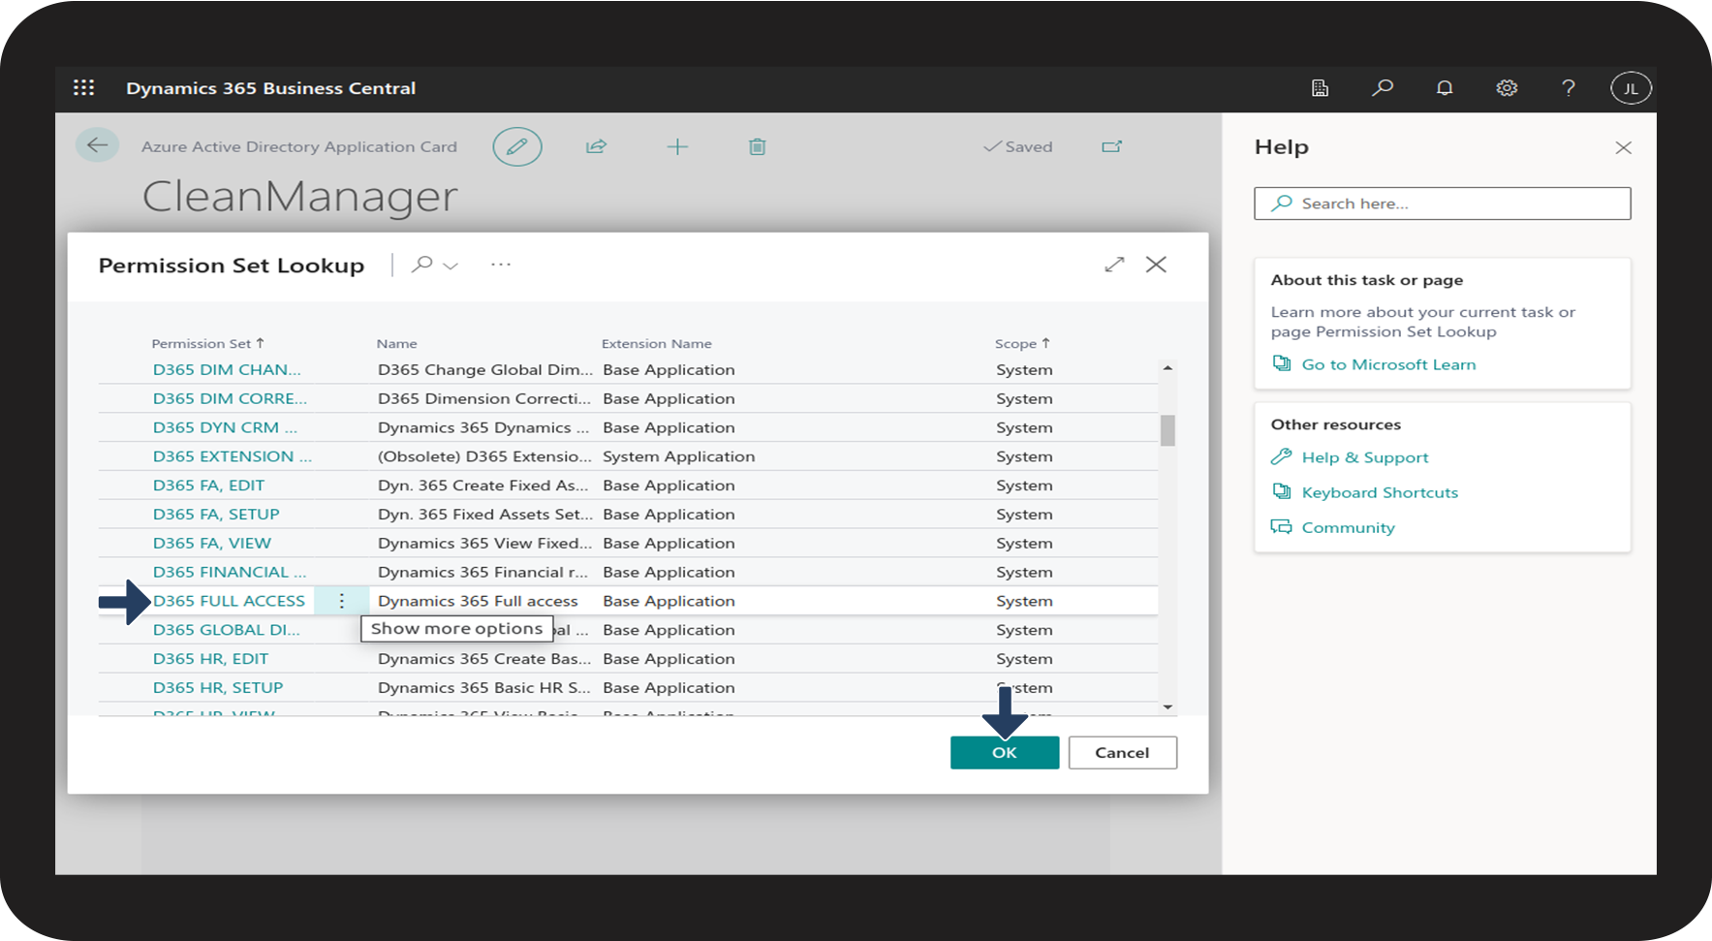1712x941 pixels.
Task: Click the search magnifier in top bar
Action: (x=1383, y=88)
